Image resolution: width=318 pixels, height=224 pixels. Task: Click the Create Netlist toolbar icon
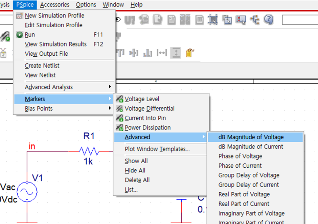point(172,20)
